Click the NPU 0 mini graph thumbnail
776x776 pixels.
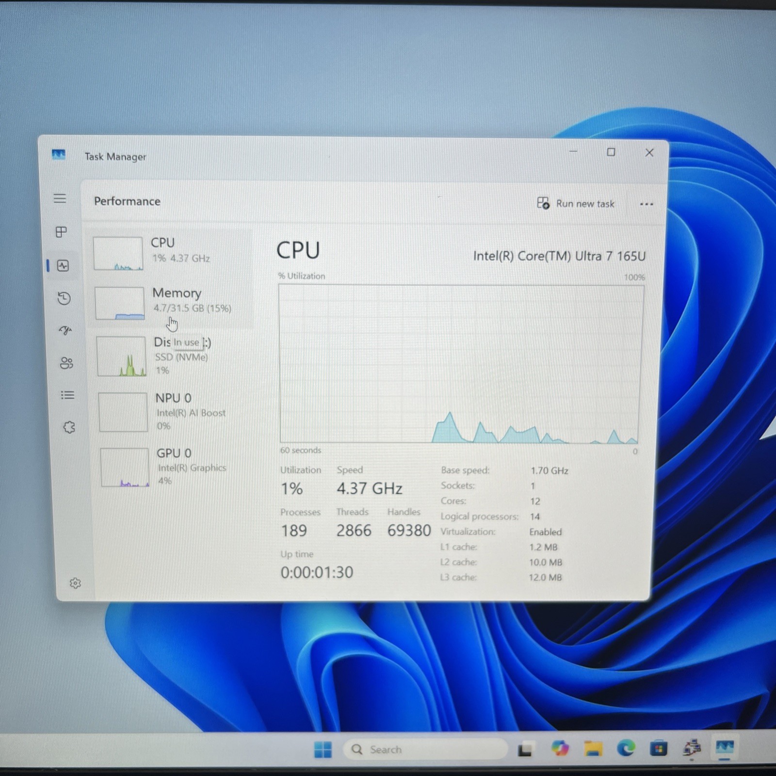click(x=123, y=412)
